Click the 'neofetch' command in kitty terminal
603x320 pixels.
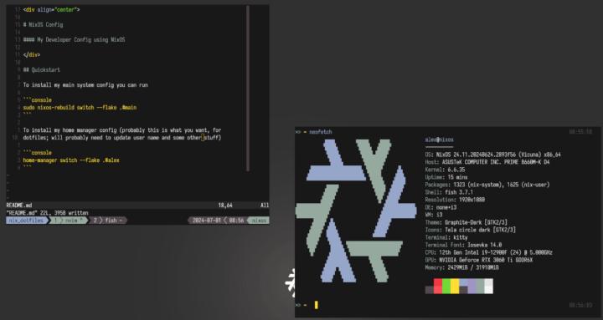(320, 132)
